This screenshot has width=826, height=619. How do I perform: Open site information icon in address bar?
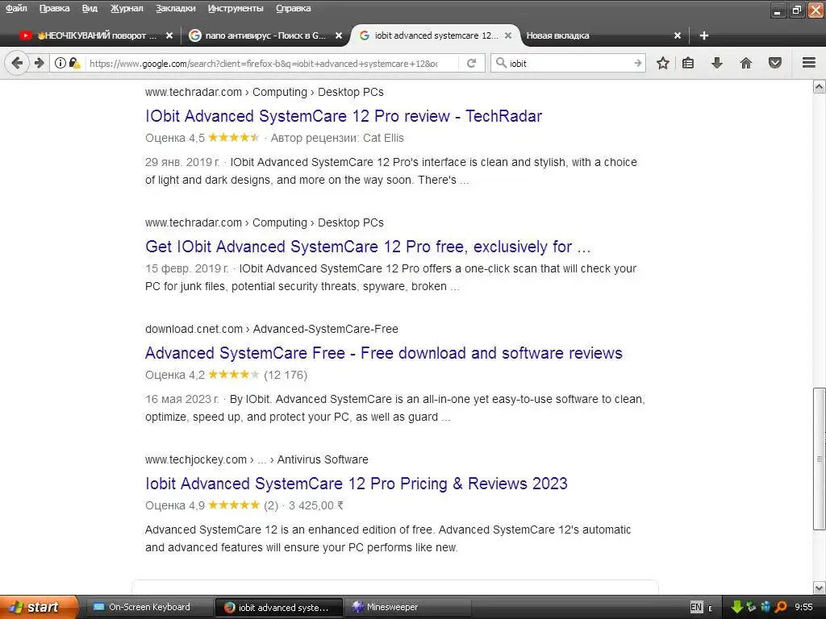tap(60, 63)
